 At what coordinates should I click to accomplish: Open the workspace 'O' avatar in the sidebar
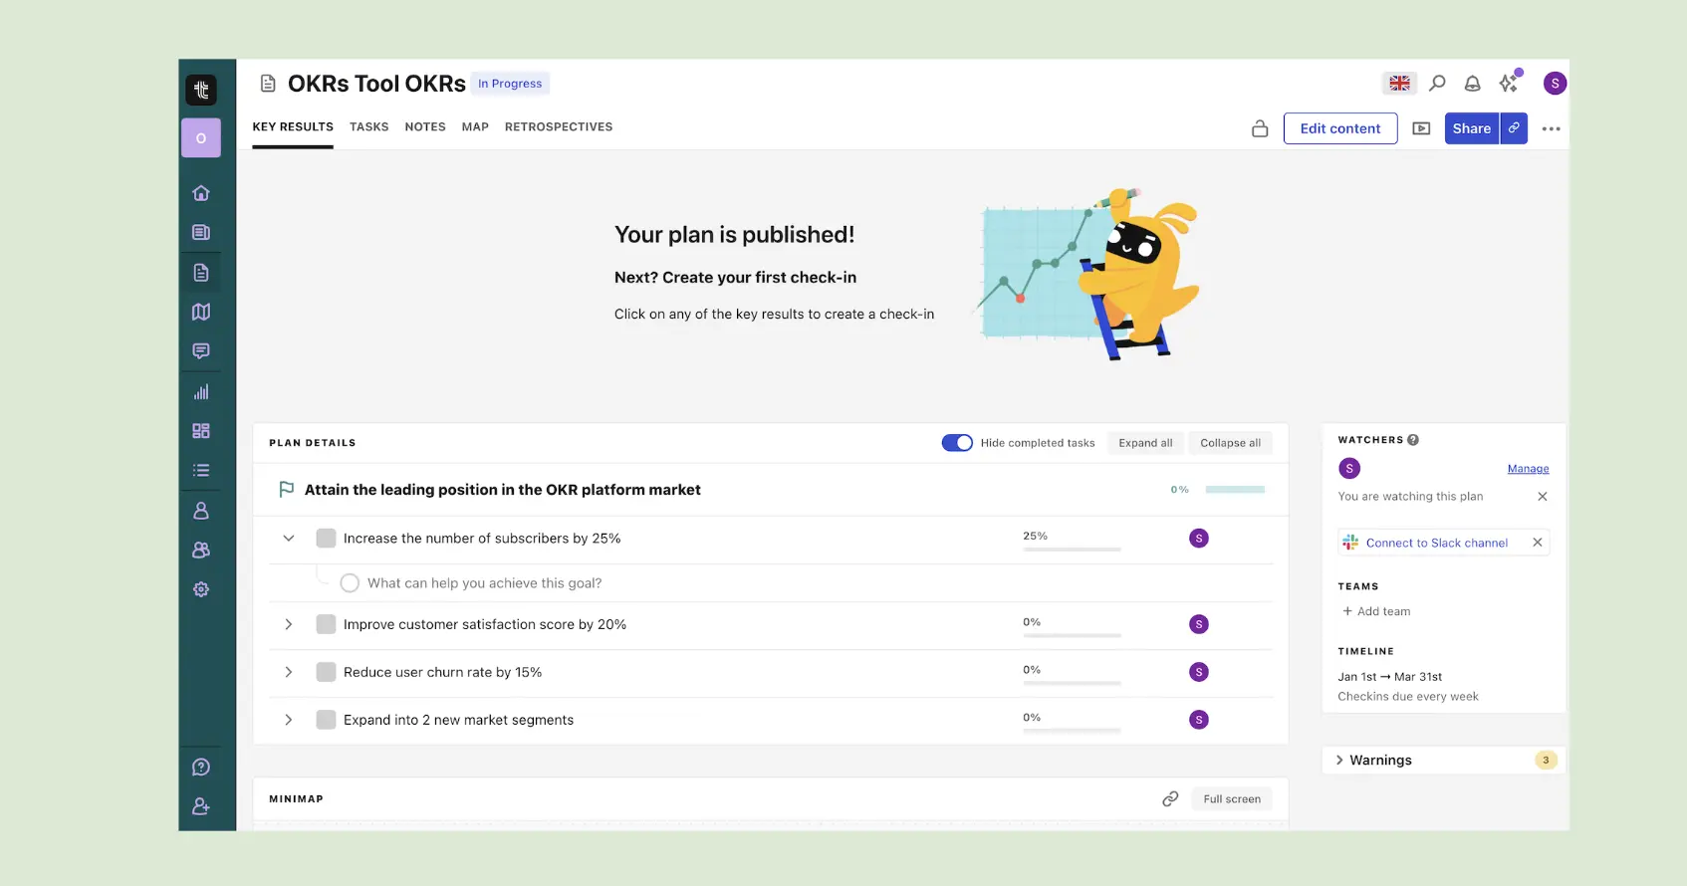pos(201,138)
